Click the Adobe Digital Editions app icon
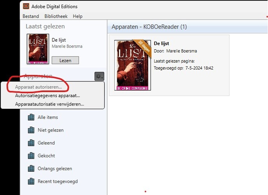 [x=26, y=6]
